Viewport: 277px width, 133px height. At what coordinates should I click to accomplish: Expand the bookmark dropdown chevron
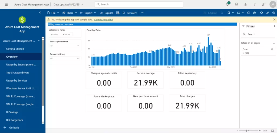pyautogui.click(x=233, y=13)
